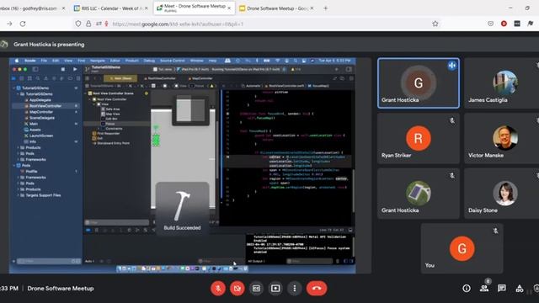Open the in-call chat panel
539x303 pixels.
pos(502,288)
